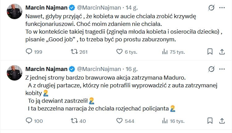232x133 pixels.
Task: Like the tweet with 6 tys. likes
Action: click(x=119, y=52)
